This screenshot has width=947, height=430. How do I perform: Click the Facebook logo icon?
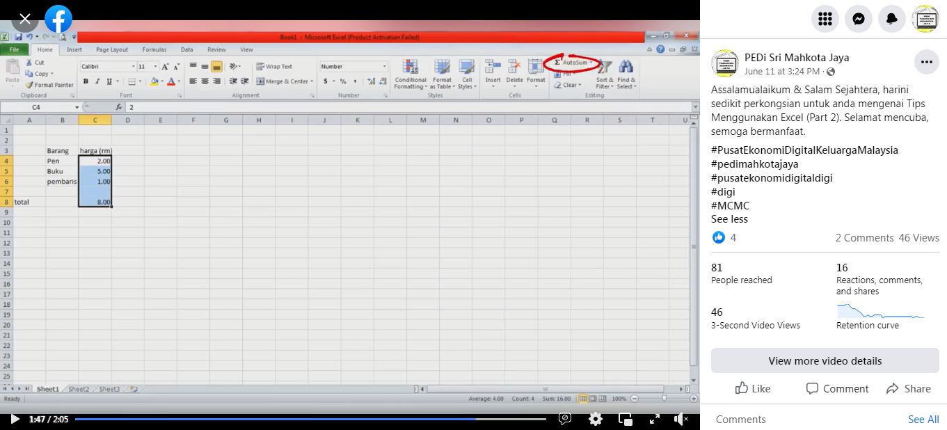58,19
